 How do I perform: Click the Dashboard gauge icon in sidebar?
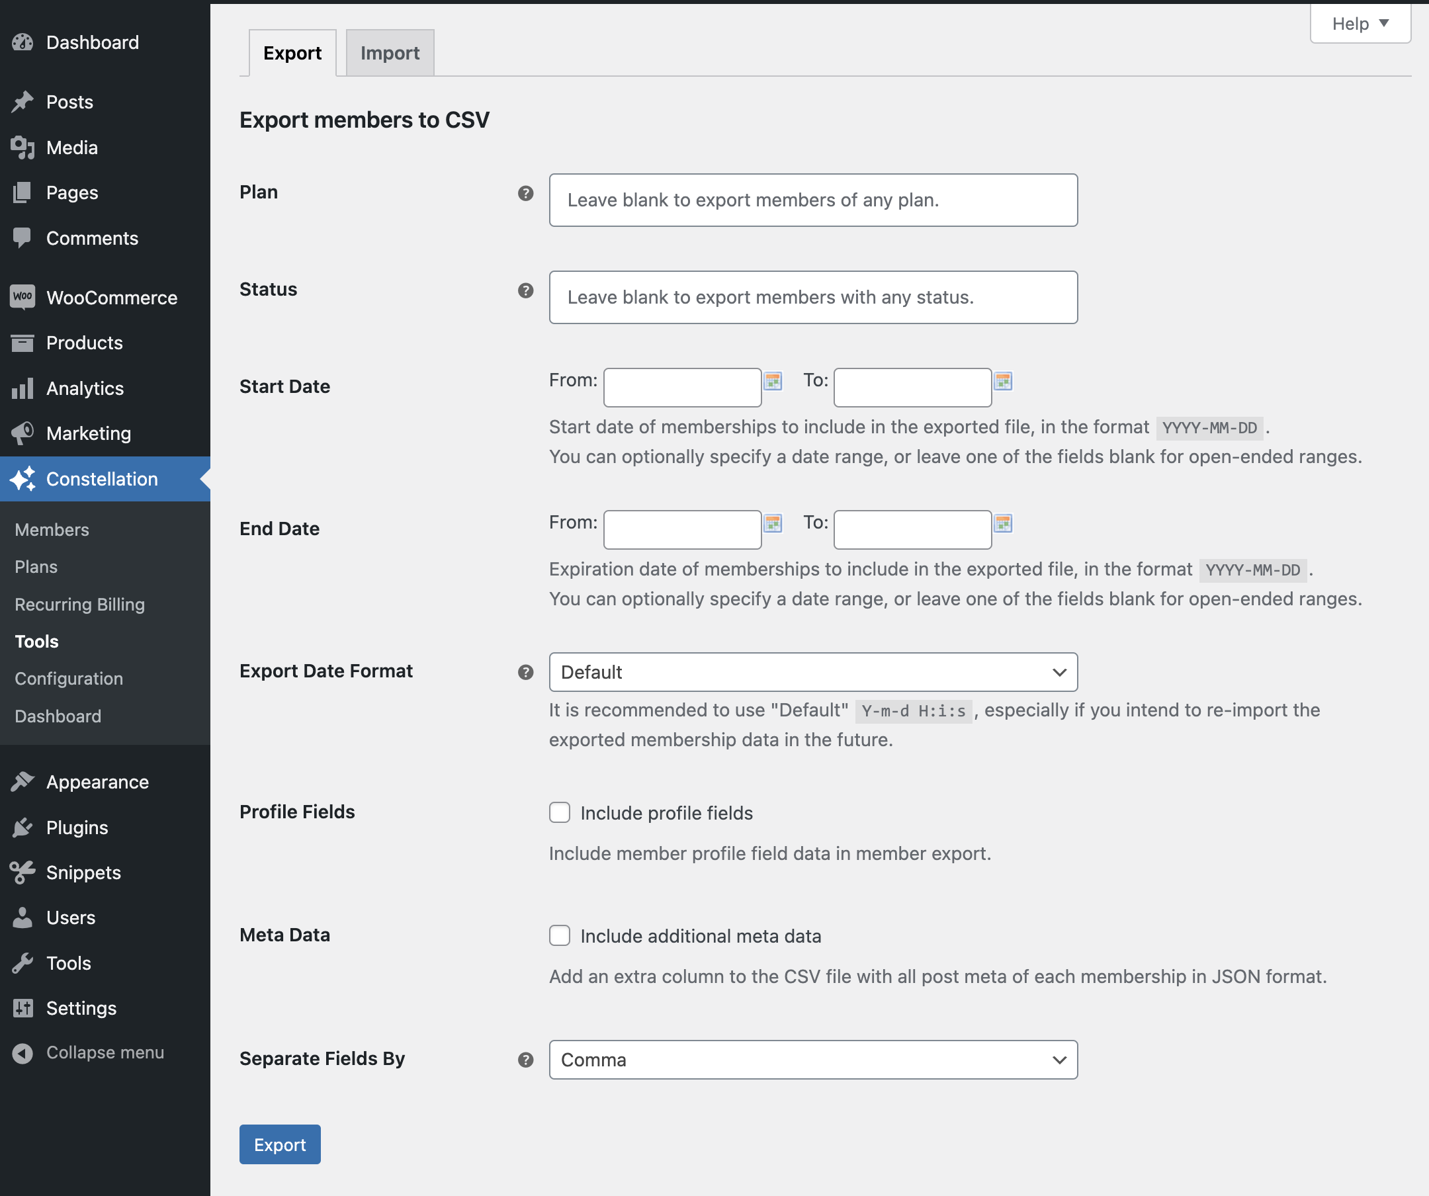point(22,42)
